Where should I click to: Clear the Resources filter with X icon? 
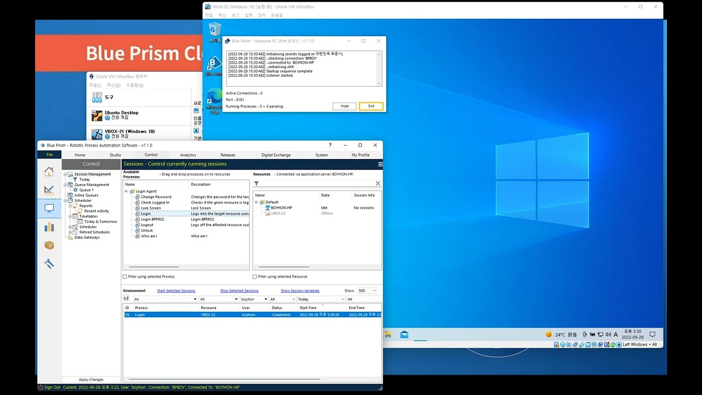point(378,184)
